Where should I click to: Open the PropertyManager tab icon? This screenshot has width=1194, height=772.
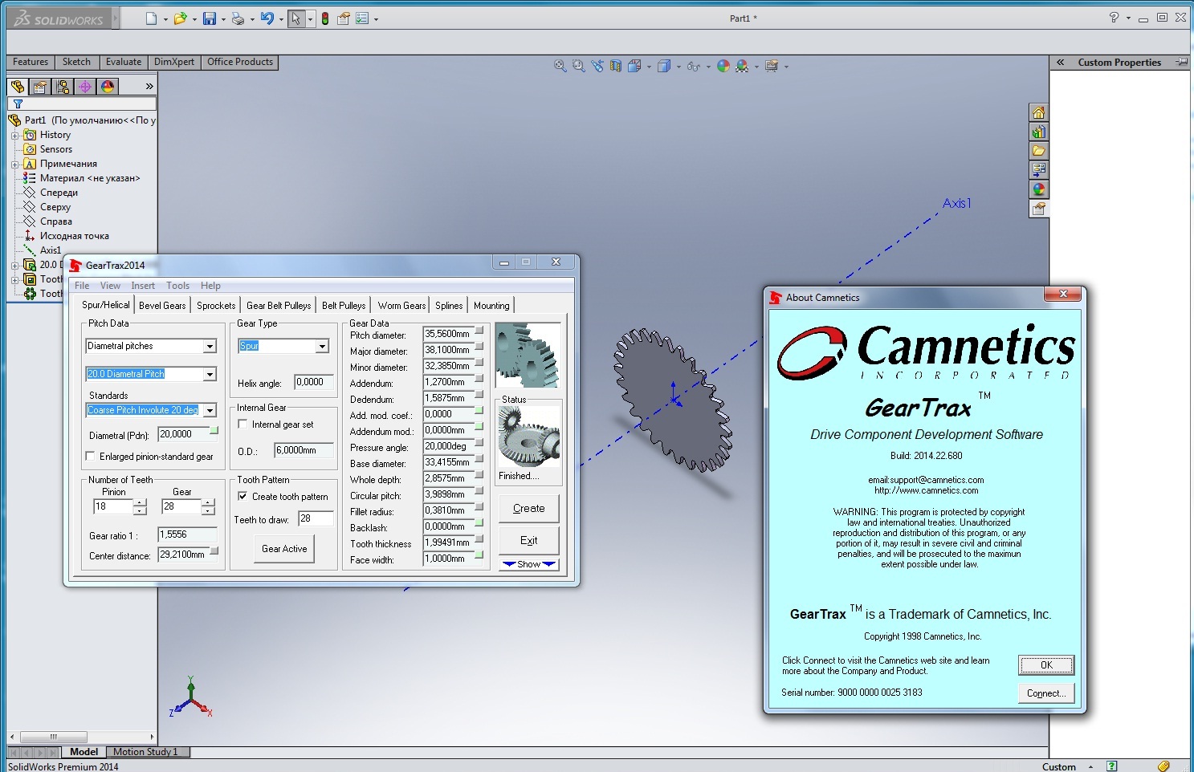point(40,86)
